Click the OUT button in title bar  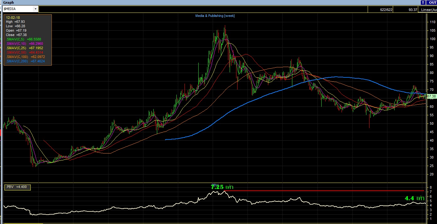point(432,3)
